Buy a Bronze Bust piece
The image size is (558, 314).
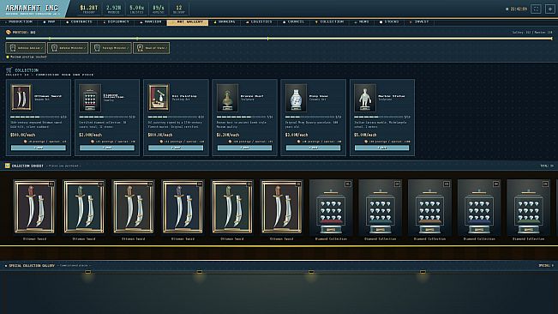tap(244, 148)
